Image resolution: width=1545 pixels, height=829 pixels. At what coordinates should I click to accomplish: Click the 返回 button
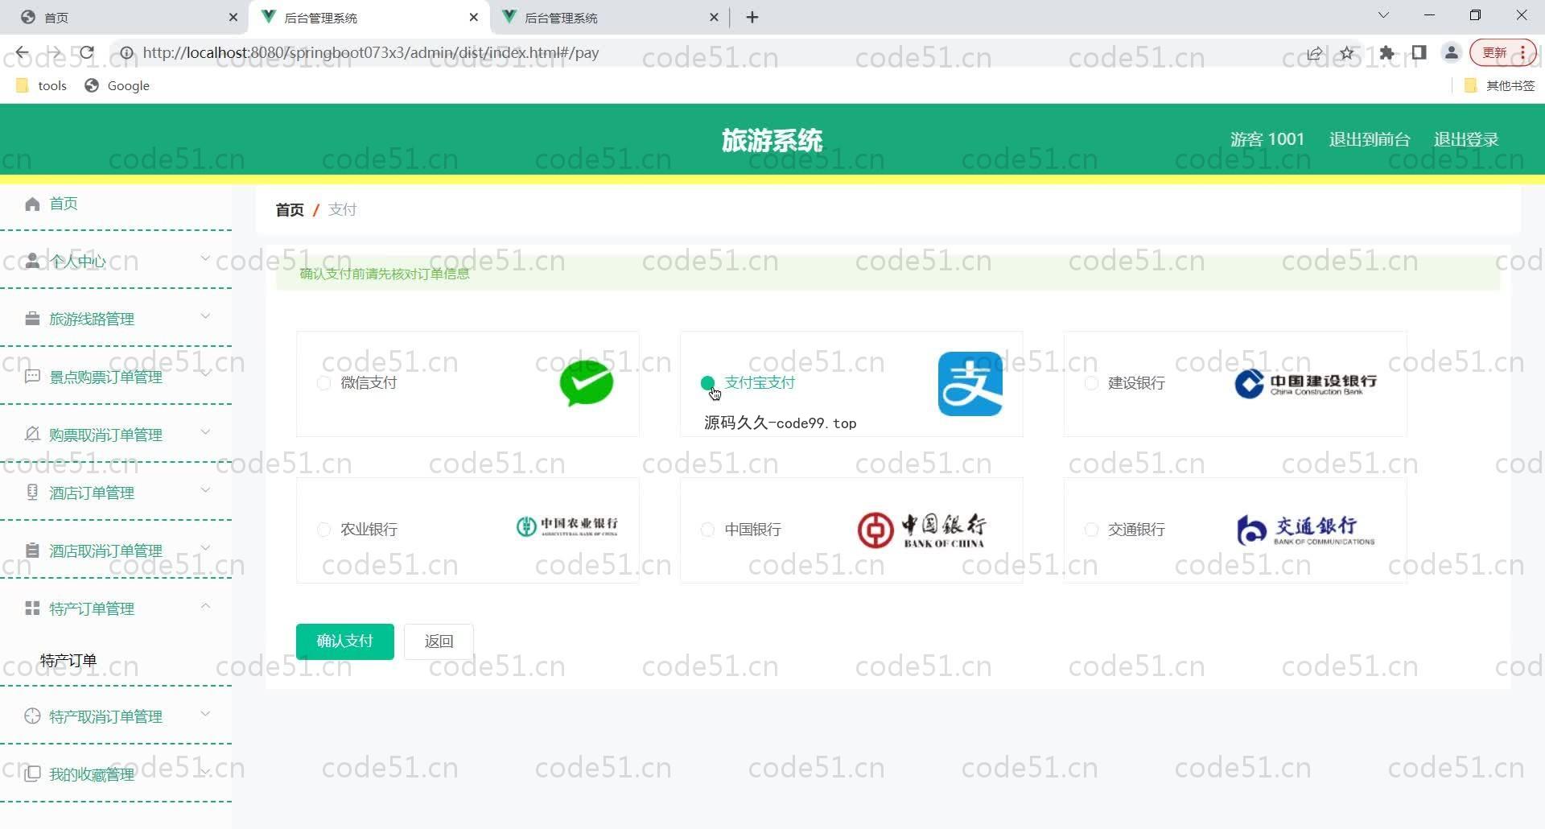pos(439,641)
